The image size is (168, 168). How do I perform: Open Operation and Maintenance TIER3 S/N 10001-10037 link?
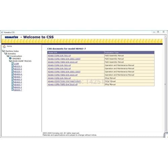[x=64, y=72]
